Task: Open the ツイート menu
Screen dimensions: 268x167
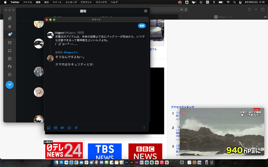Action: (x=57, y=2)
